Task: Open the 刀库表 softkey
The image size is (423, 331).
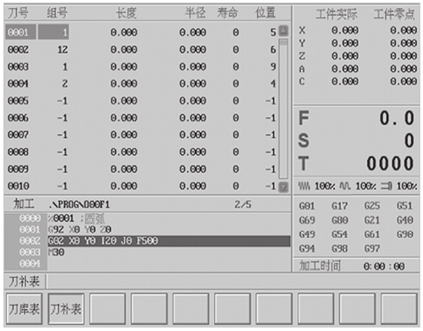Action: pos(25,309)
